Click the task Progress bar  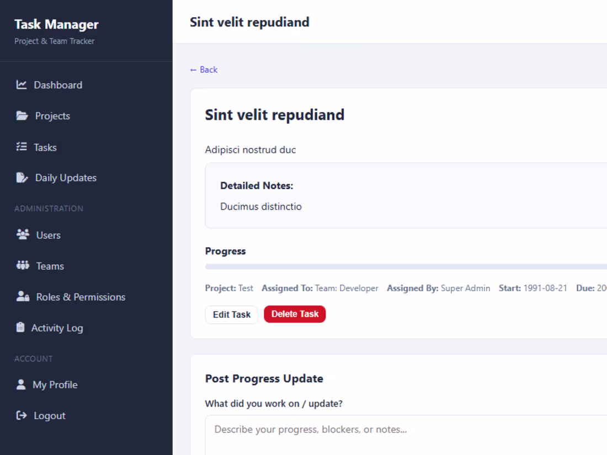406,266
